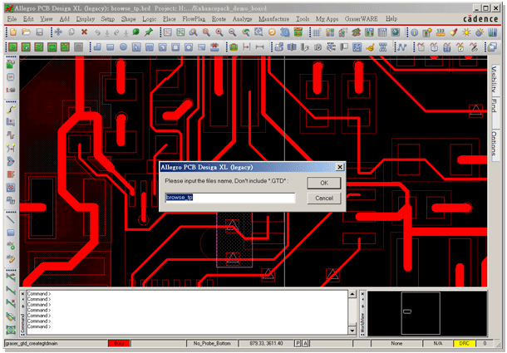This screenshot has height=353, width=507.
Task: Click the red X Delete icon
Action: pyautogui.click(x=84, y=32)
